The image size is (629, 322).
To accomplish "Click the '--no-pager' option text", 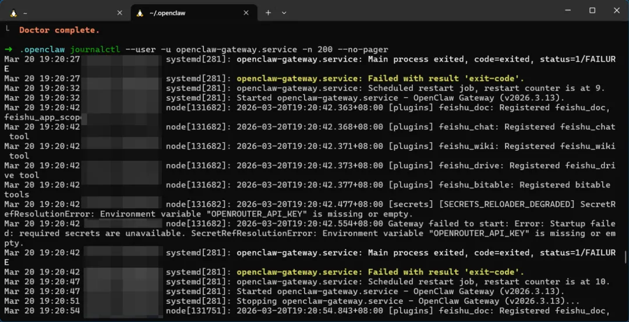I will (x=363, y=49).
